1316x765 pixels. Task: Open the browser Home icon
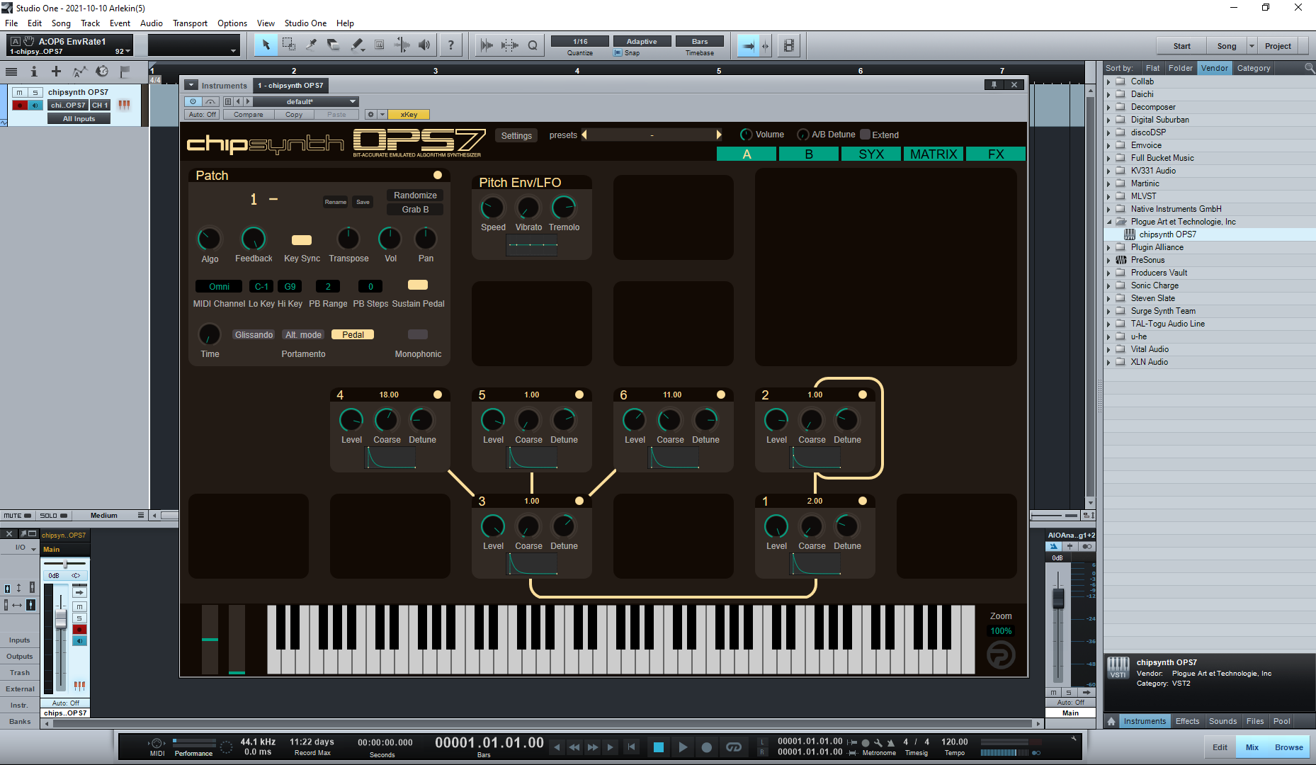pyautogui.click(x=1111, y=721)
